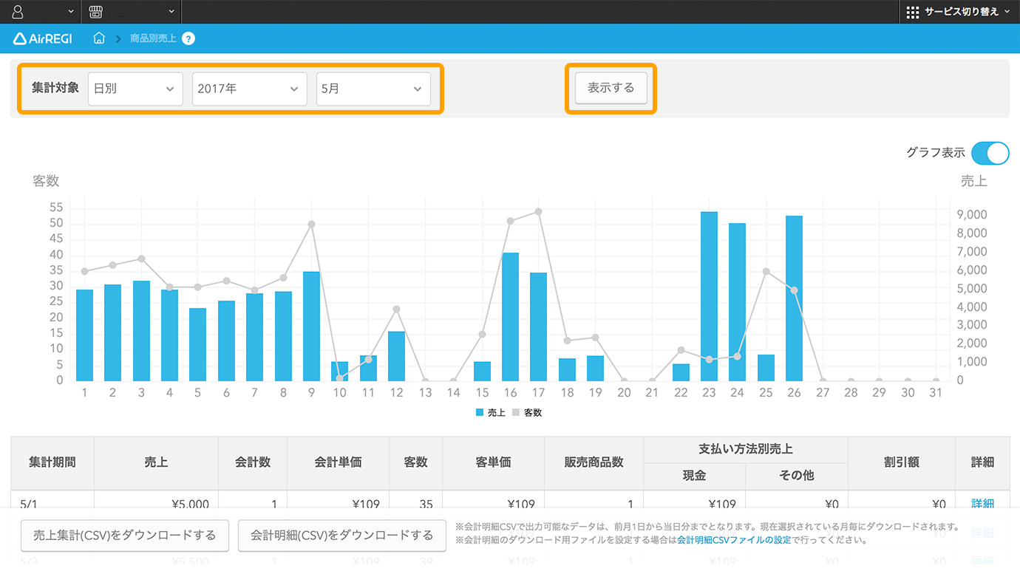Click the 客単価 column header
The image size is (1020, 588).
pos(493,462)
